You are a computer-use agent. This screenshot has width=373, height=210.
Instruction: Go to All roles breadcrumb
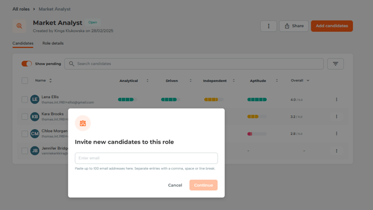click(21, 9)
